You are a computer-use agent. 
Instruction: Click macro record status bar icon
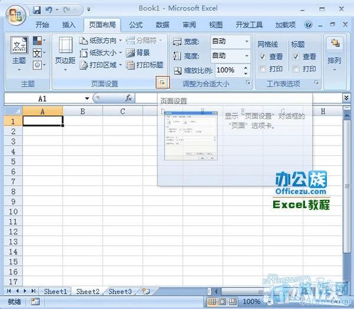tap(35, 301)
